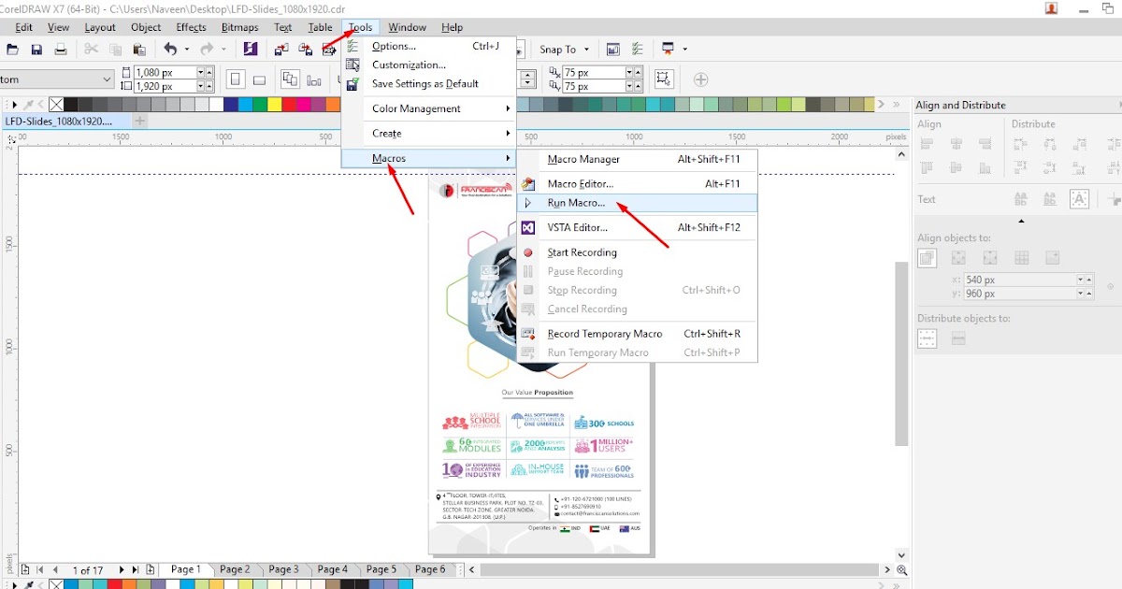Click the Cut scissors icon
The image size is (1122, 589).
point(92,49)
